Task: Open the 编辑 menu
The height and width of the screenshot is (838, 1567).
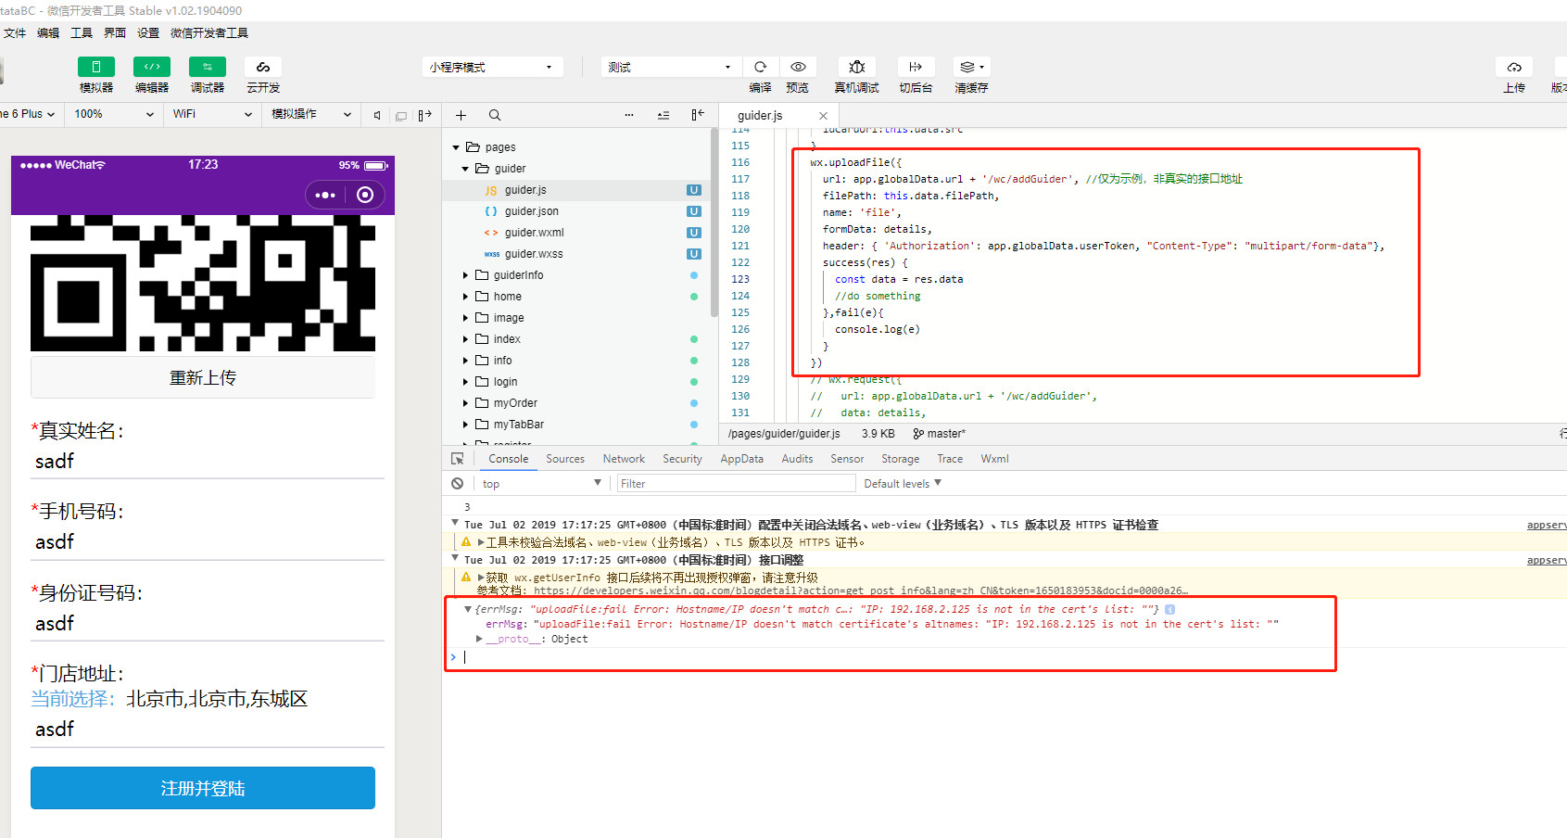Action: (48, 32)
